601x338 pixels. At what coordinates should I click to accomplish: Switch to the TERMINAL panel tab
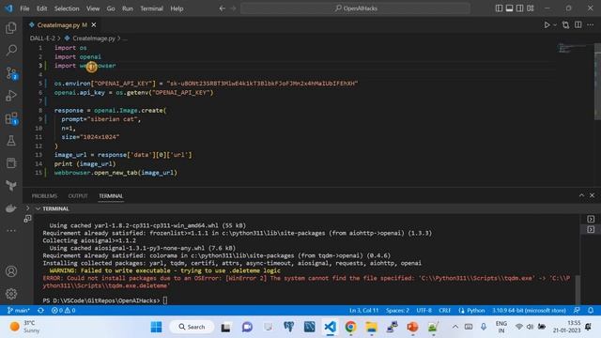pos(111,196)
